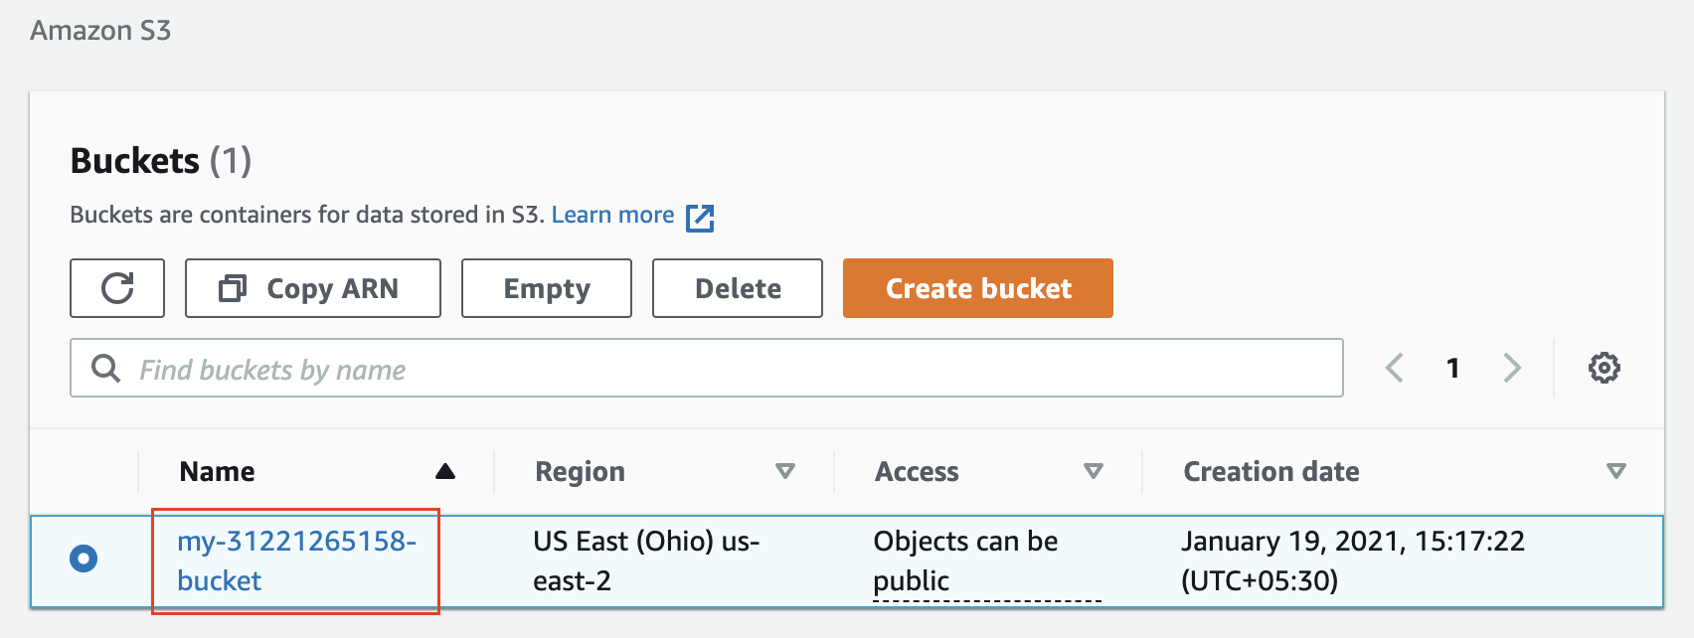Click page number 1 in pagination
The image size is (1694, 638).
pyautogui.click(x=1452, y=368)
